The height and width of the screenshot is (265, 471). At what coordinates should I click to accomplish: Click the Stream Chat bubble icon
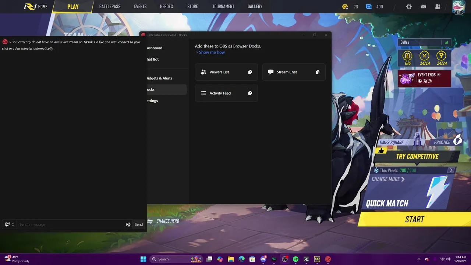click(270, 72)
